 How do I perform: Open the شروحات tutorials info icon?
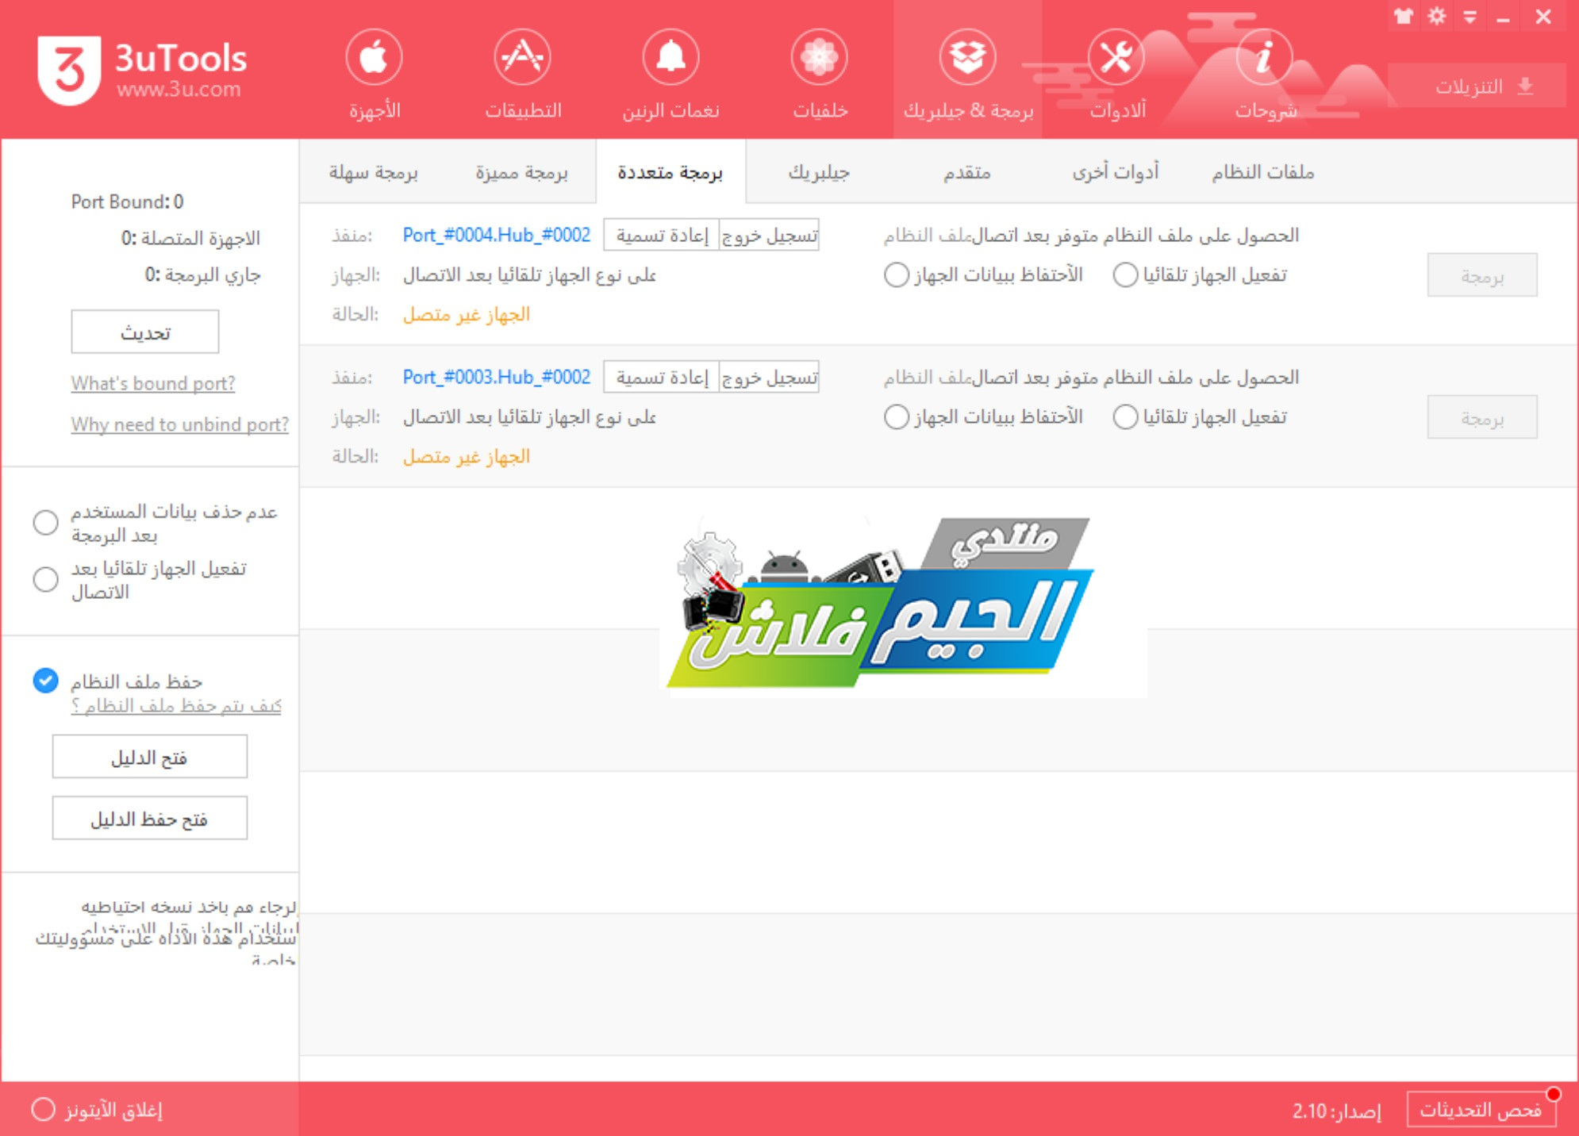point(1265,58)
